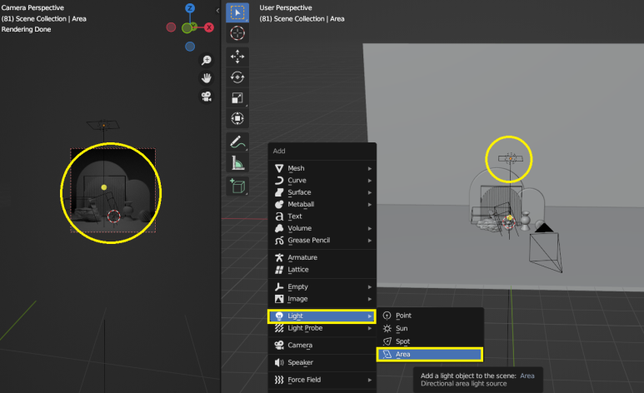Open the Volume submenu

tap(322, 228)
